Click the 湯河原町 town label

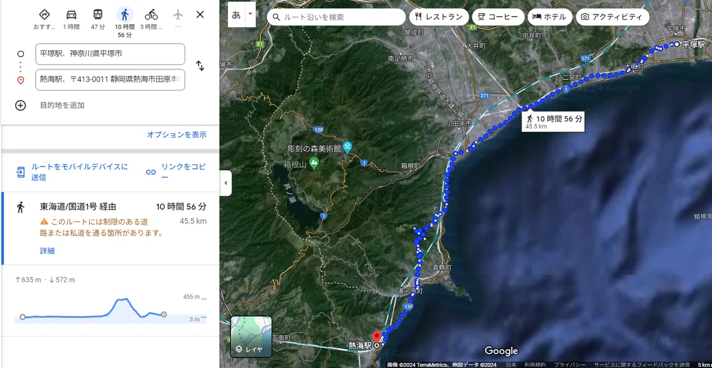410,292
